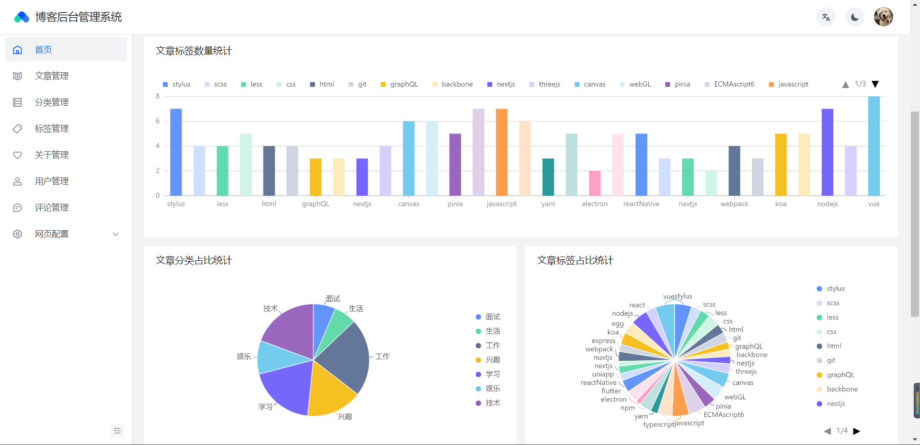920x445 pixels.
Task: Open 文章管理 from the sidebar
Action: point(66,76)
